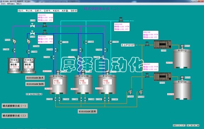Click hand valve on cyan inlet pipe top
Screen dimensions: 204x129
(x=121, y=19)
